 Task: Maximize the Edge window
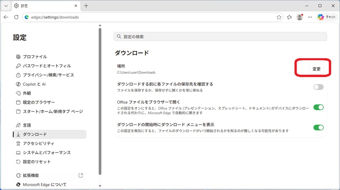[x=320, y=6]
